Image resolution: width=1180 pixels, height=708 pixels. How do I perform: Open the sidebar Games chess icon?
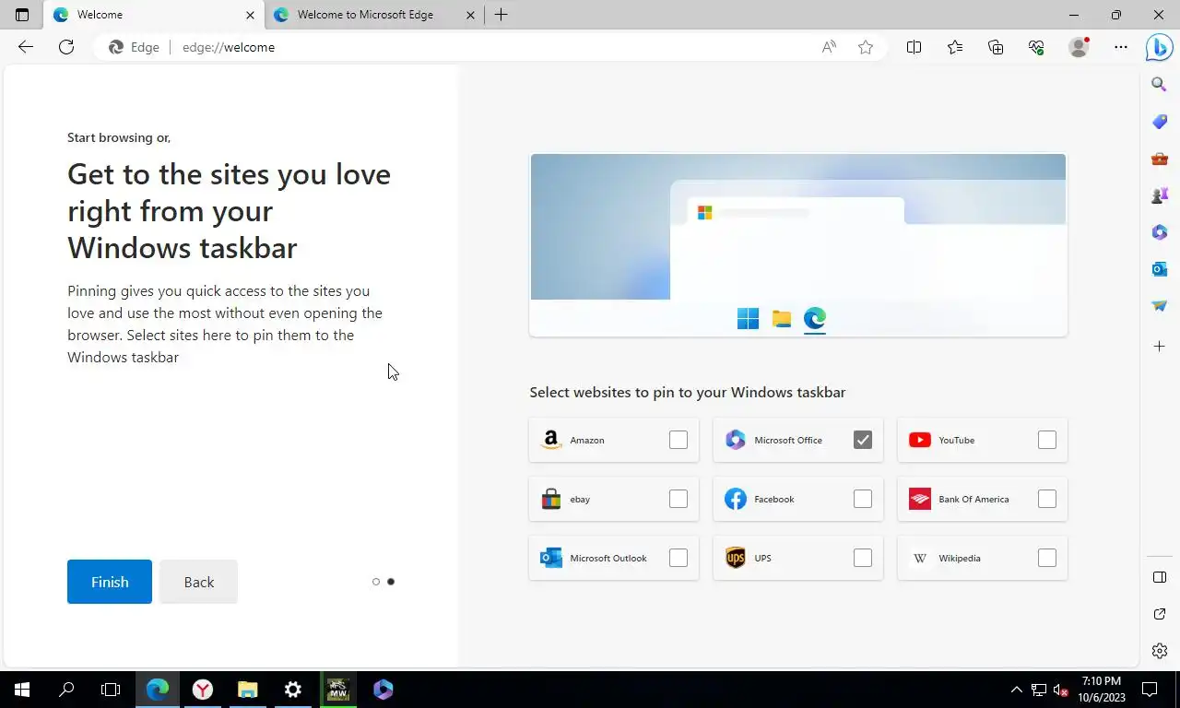pos(1160,195)
